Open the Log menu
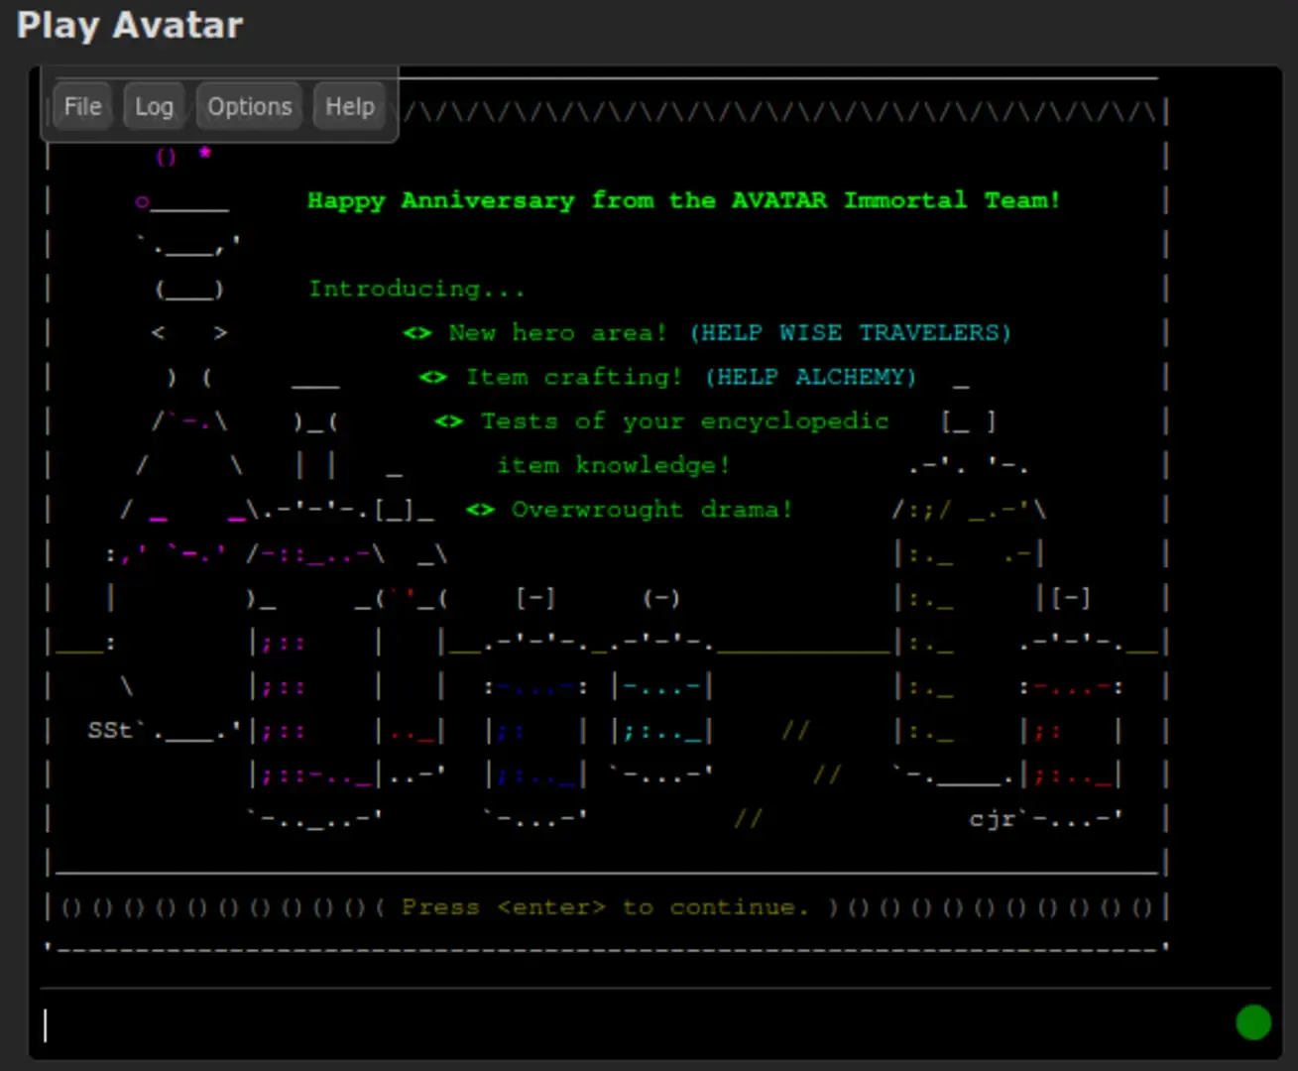The image size is (1298, 1071). [x=154, y=106]
